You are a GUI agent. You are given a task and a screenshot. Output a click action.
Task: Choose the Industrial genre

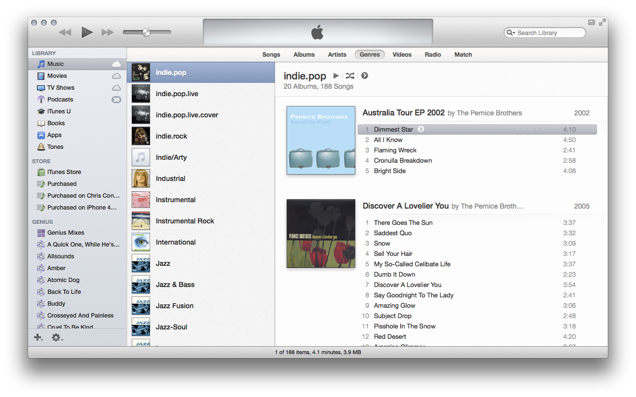201,179
